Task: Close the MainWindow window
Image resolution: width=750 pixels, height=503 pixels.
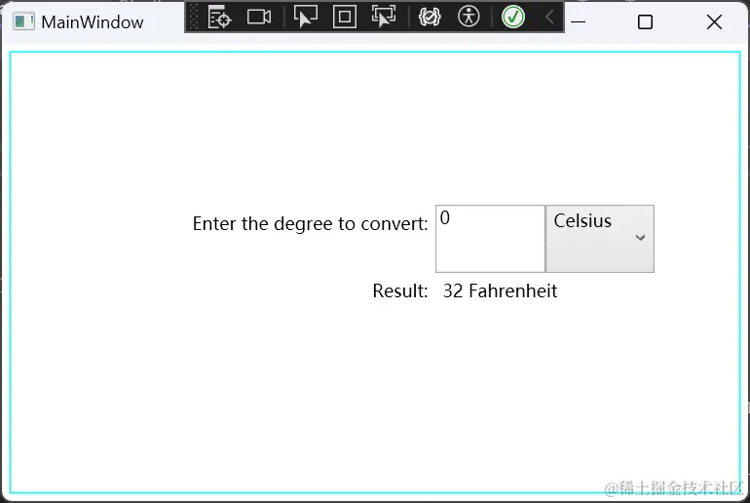Action: tap(714, 22)
